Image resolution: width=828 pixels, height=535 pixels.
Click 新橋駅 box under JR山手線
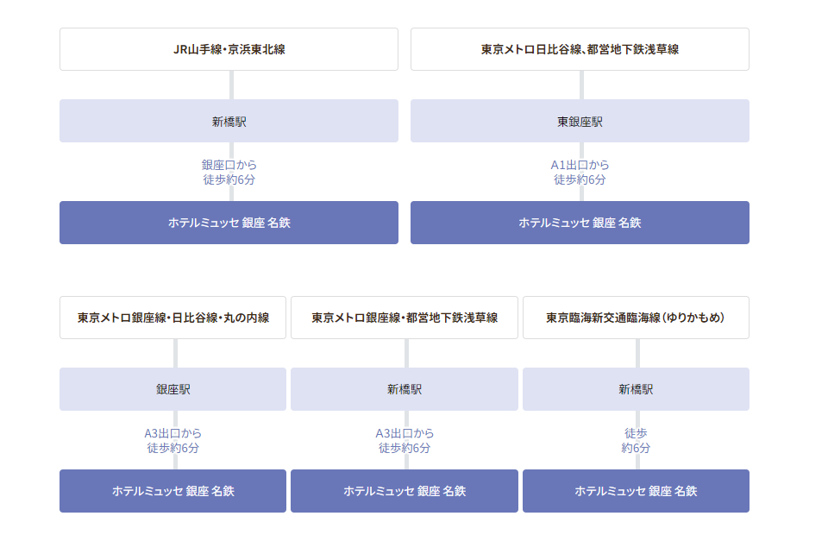point(229,122)
